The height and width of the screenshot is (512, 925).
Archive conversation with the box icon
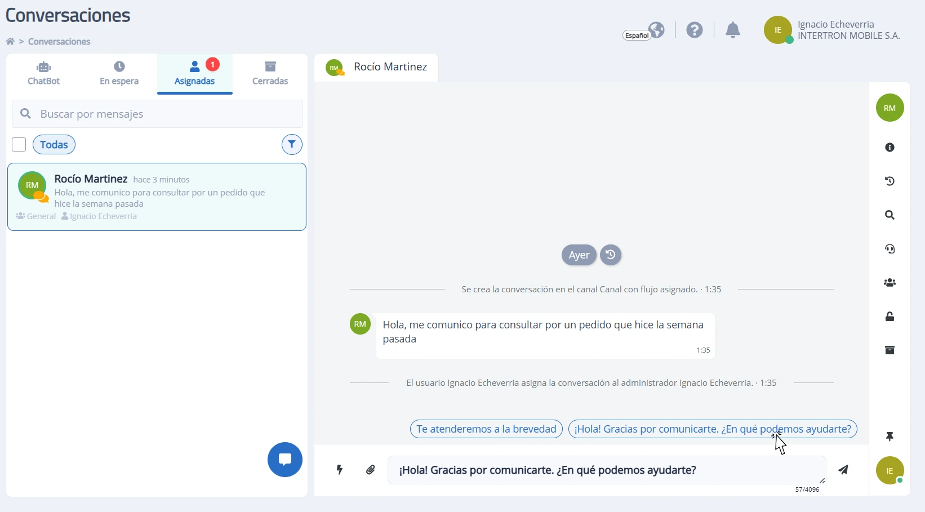tap(890, 350)
